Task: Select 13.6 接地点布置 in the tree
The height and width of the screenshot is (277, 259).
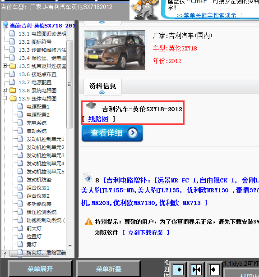Action: (37, 74)
